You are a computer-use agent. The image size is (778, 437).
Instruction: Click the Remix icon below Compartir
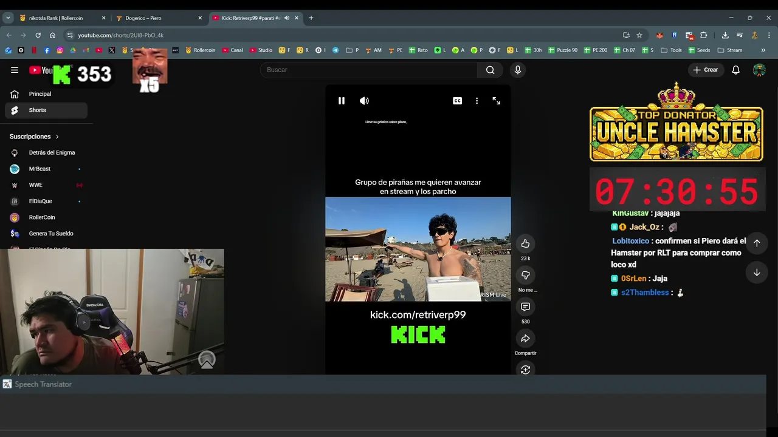pyautogui.click(x=525, y=370)
